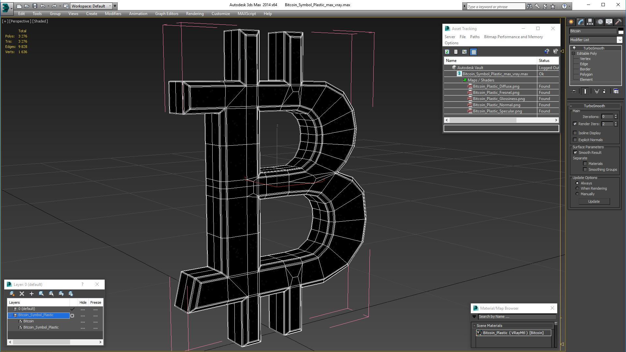This screenshot has height=352, width=626.
Task: Toggle Render Iters checkbox
Action: (x=575, y=124)
